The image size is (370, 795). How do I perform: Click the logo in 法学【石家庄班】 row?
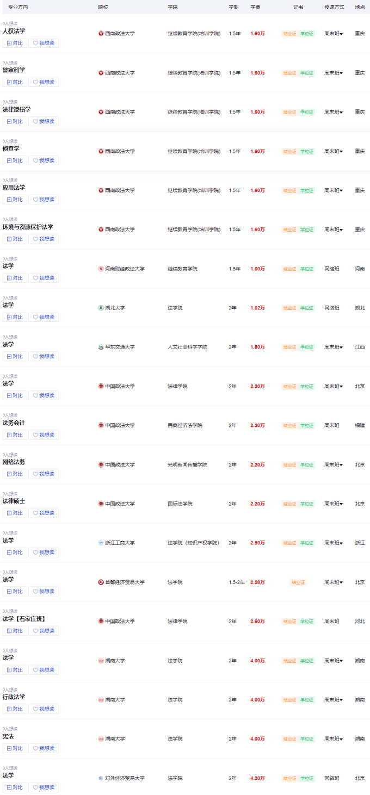click(x=101, y=622)
